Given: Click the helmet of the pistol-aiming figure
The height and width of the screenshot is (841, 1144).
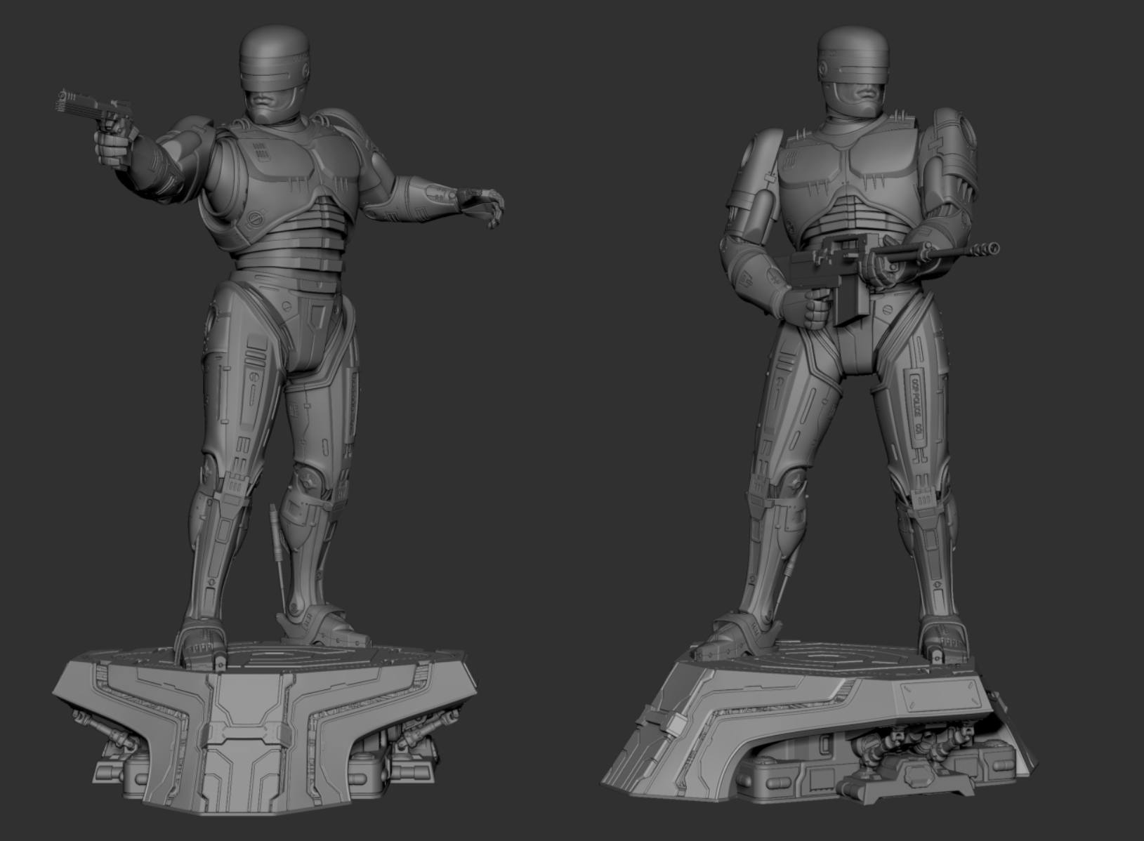Looking at the screenshot, I should (x=275, y=58).
